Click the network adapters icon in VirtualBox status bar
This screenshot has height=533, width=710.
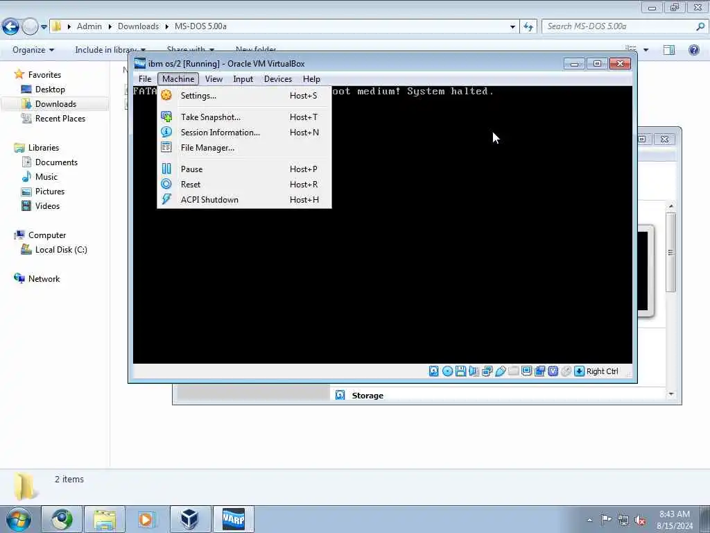(487, 371)
